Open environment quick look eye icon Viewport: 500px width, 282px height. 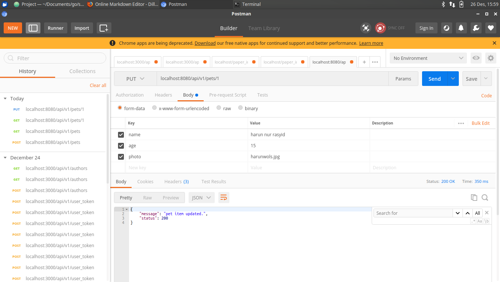[476, 58]
